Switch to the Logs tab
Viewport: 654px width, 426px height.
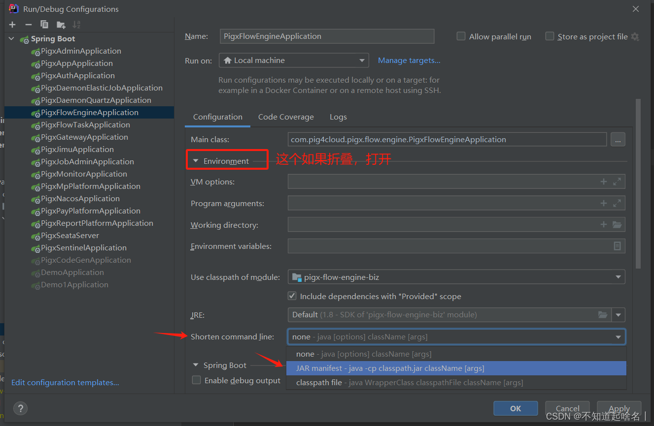pos(338,117)
